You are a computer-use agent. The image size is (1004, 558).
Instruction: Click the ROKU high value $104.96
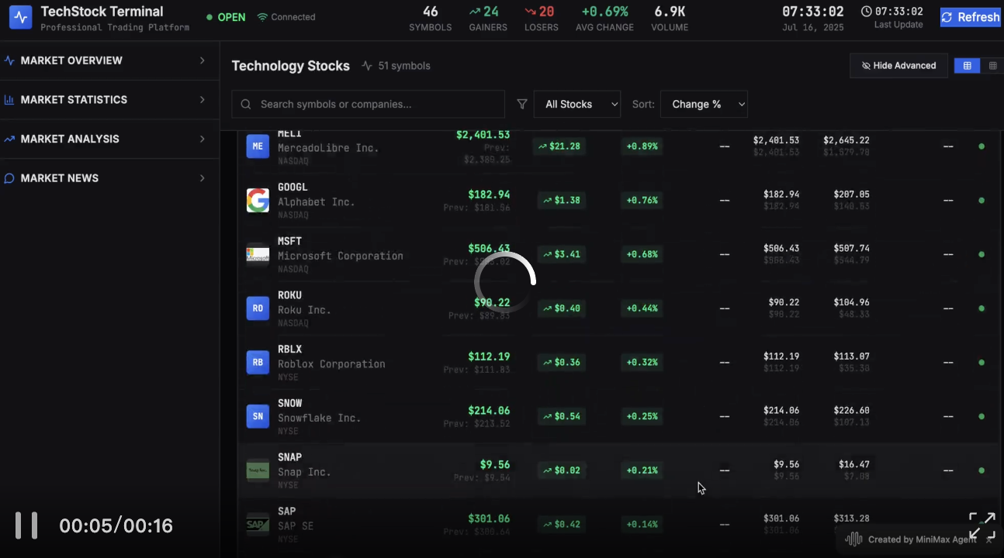coord(851,302)
